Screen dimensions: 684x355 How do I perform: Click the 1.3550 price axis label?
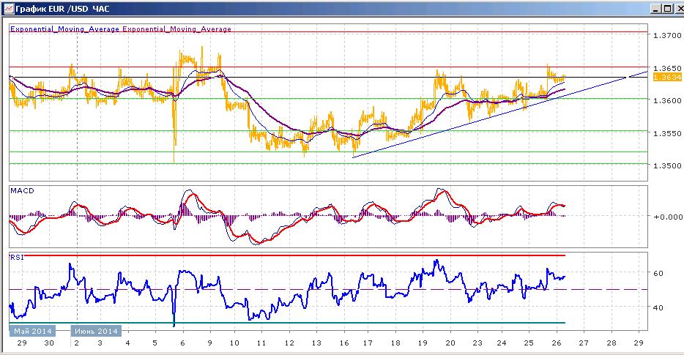[667, 133]
